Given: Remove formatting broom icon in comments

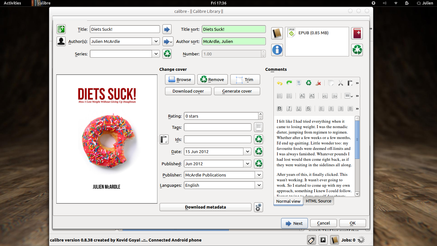Looking at the screenshot, I should tap(318, 83).
